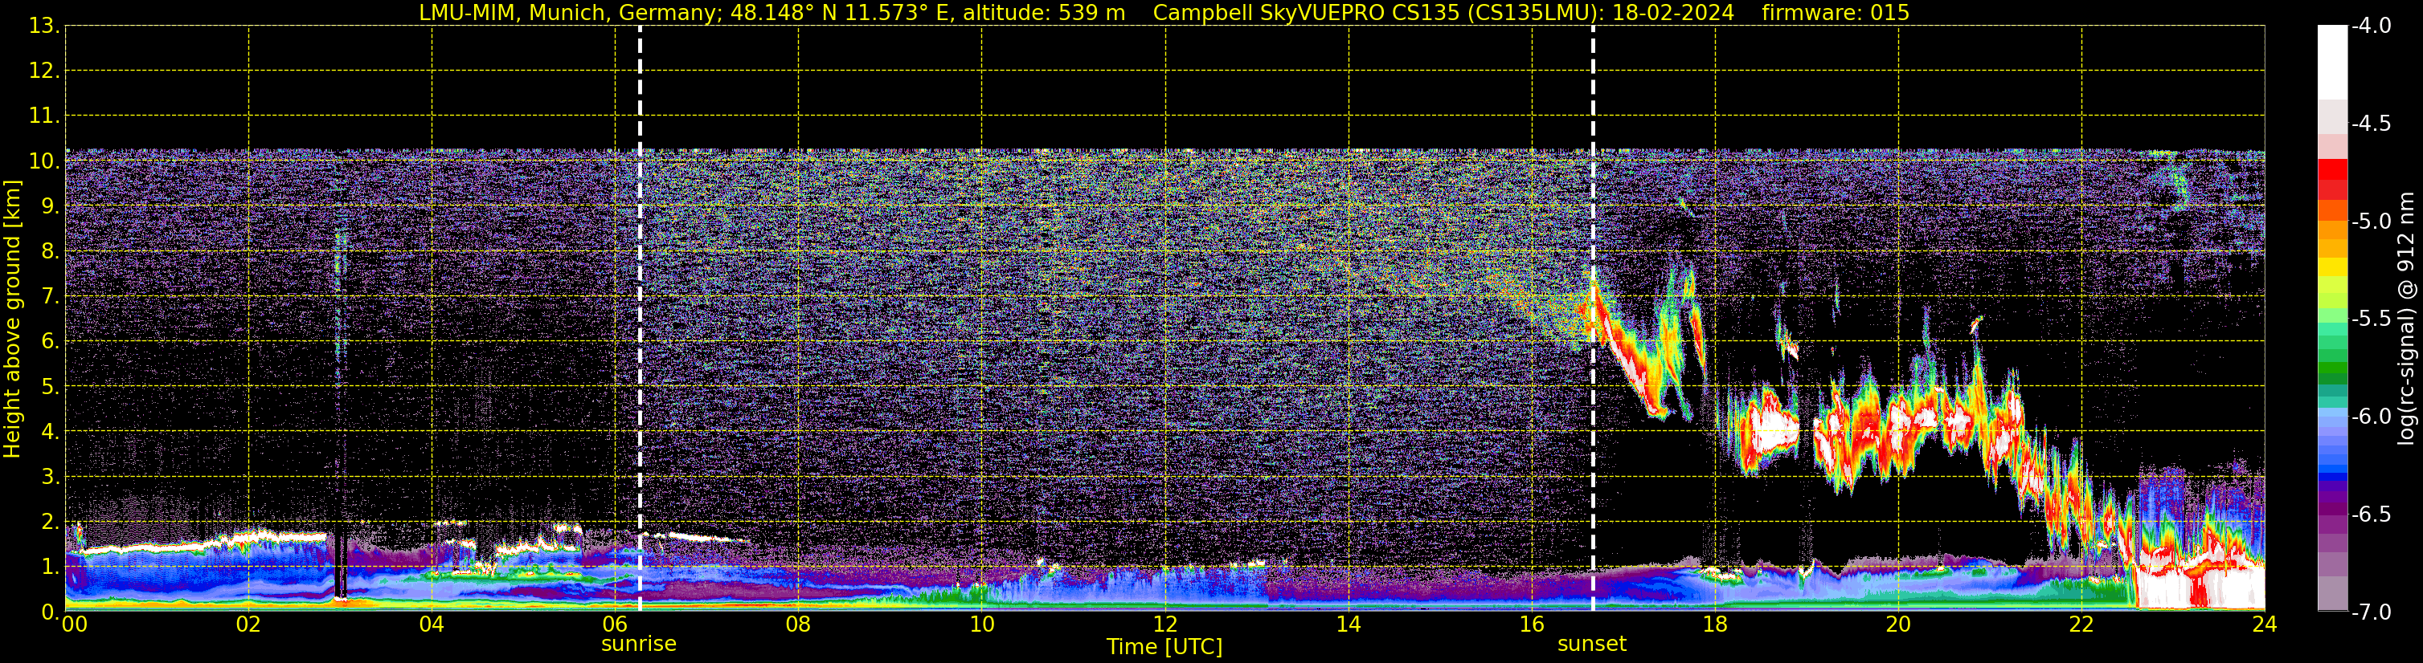Click the 'log(rc-signal) @ 912 nm' colorbar label

click(2406, 319)
